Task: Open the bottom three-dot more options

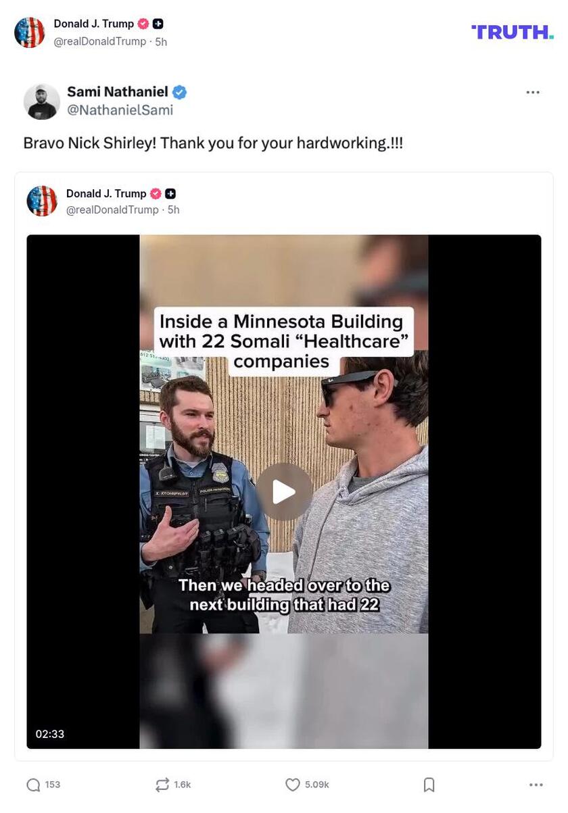Action: point(536,785)
